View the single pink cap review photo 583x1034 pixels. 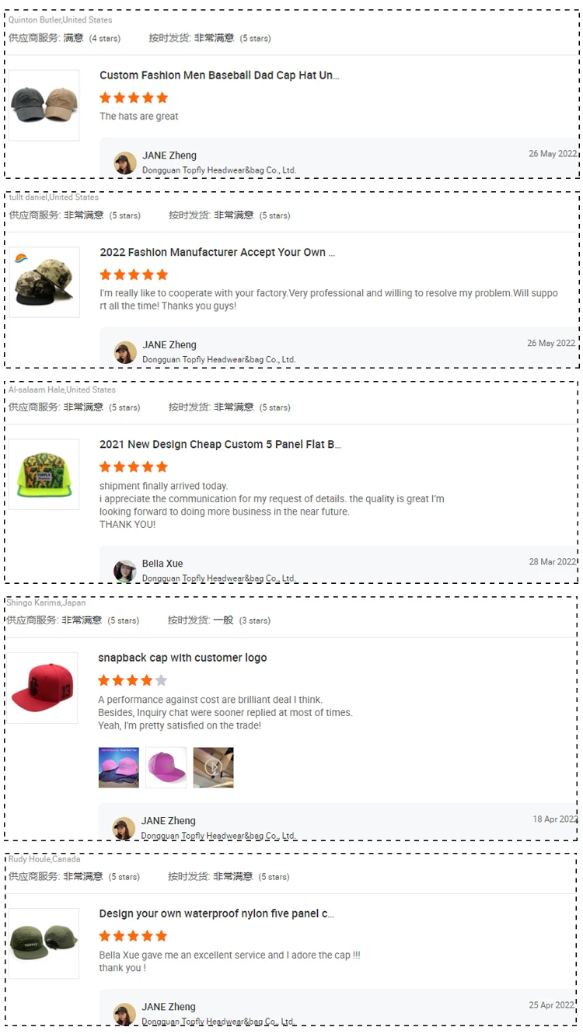click(166, 767)
